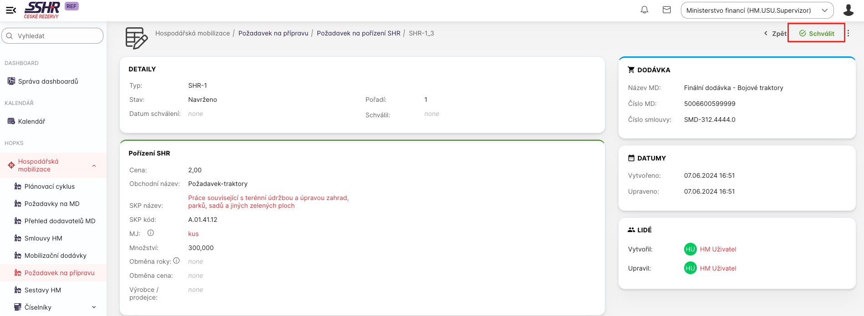Open the Ministerstvo financí role dropdown

point(757,10)
